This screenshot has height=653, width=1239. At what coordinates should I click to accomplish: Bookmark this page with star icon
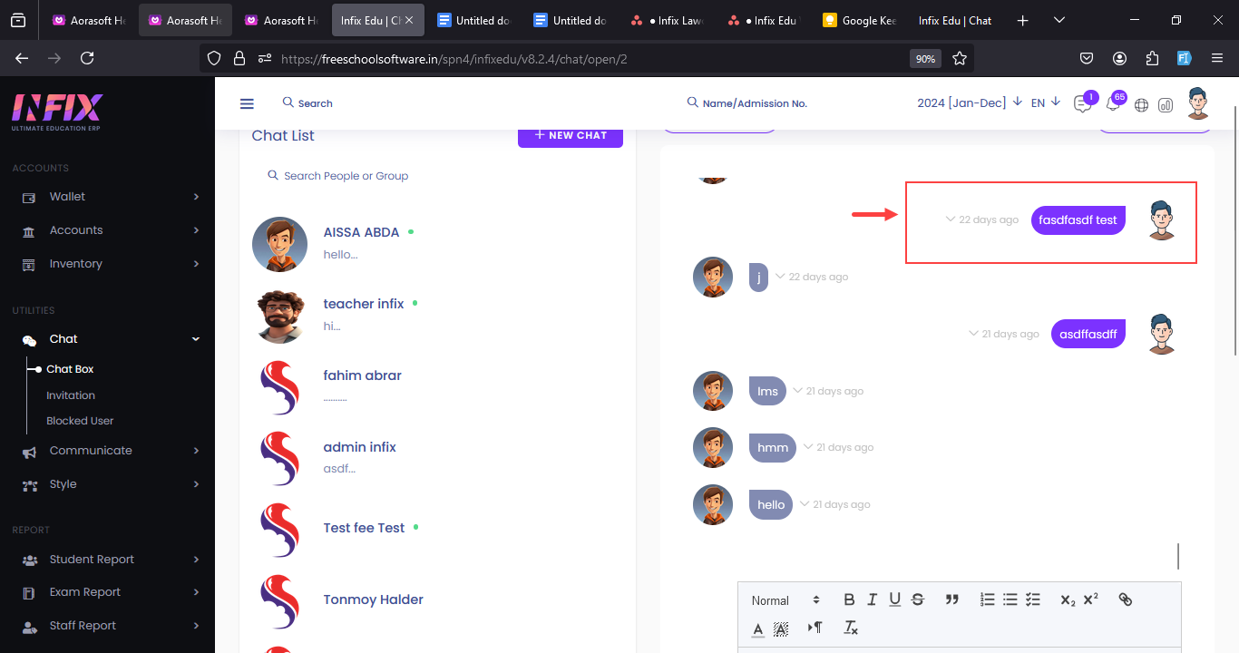click(960, 58)
